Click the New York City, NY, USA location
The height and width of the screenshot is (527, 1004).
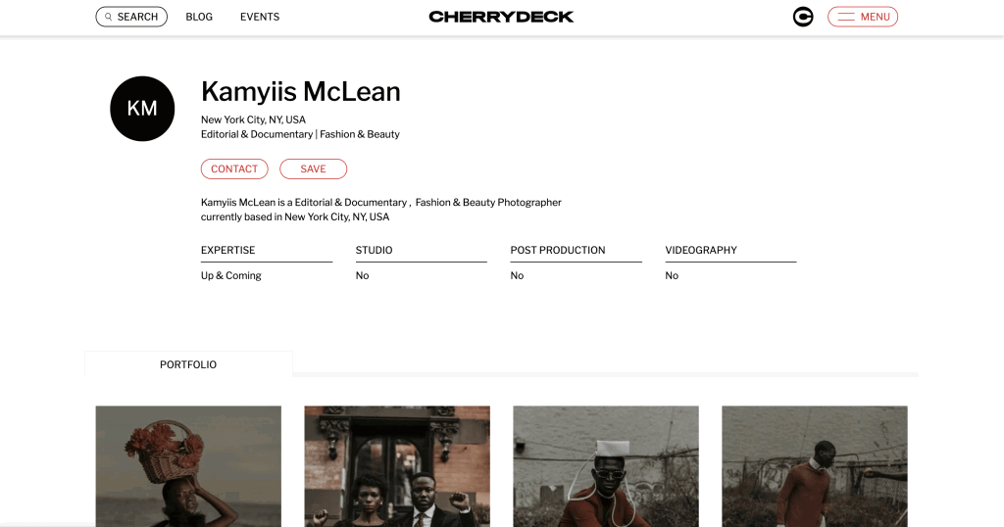254,120
